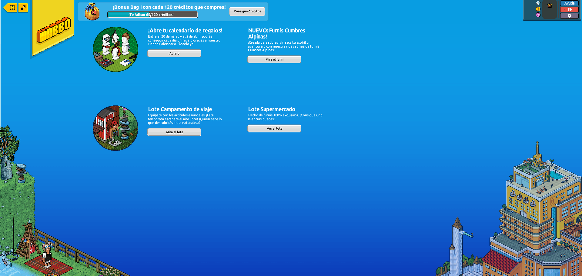Click the ¡Ábrelo! calendar button
This screenshot has height=276, width=582.
pyautogui.click(x=174, y=53)
